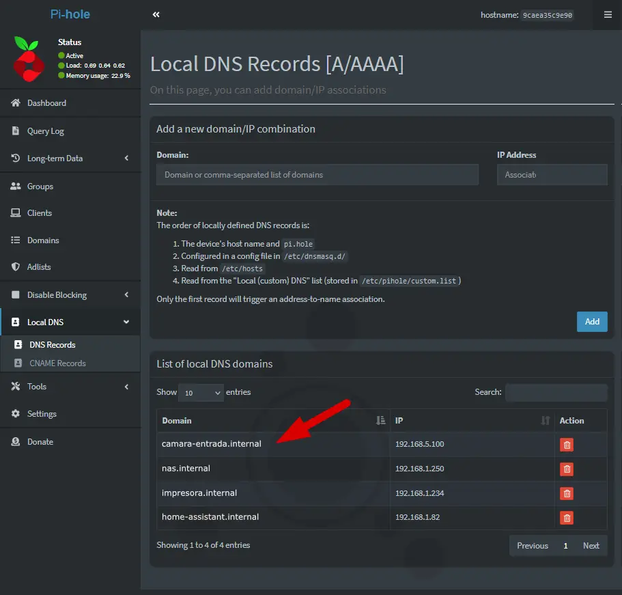Click the hostname value 9caea35c9e90
622x595 pixels.
(x=547, y=15)
